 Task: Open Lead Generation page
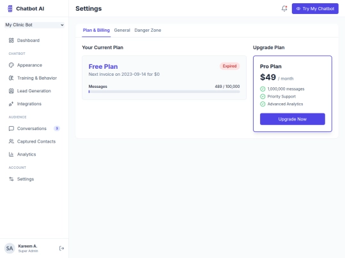[34, 91]
